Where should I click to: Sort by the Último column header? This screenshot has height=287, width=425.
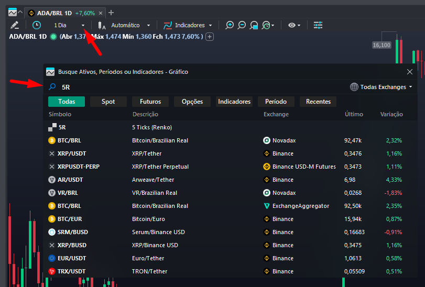tap(354, 114)
